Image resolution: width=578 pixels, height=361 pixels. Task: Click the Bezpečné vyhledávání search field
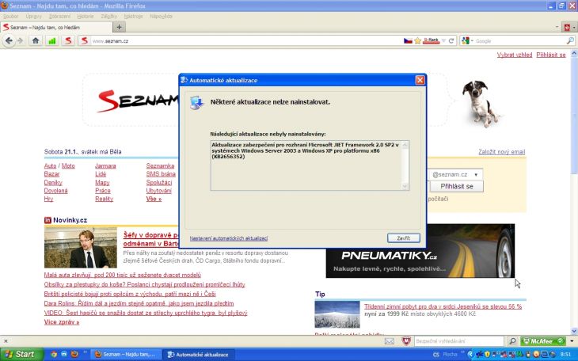(458, 341)
